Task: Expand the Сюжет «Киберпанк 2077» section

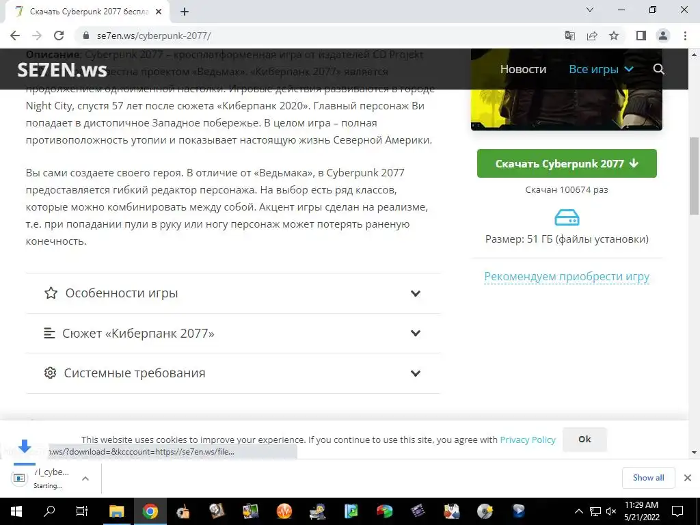Action: [233, 334]
